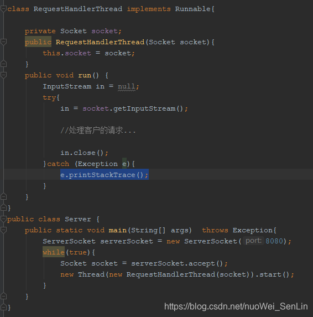Image resolution: width=313 pixels, height=317 pixels.
Task: Click the 'catch' keyword
Action: tap(58, 164)
